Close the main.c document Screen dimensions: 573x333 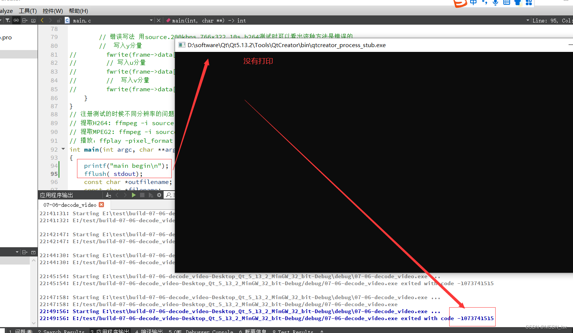click(159, 20)
